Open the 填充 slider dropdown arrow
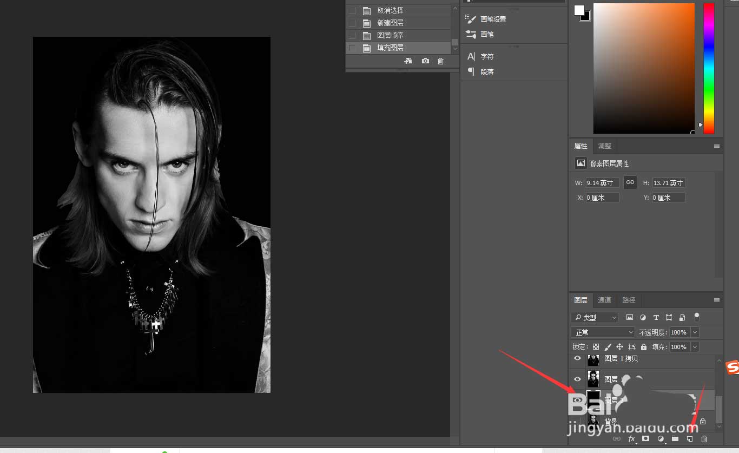Viewport: 739px width, 453px height. click(x=695, y=347)
